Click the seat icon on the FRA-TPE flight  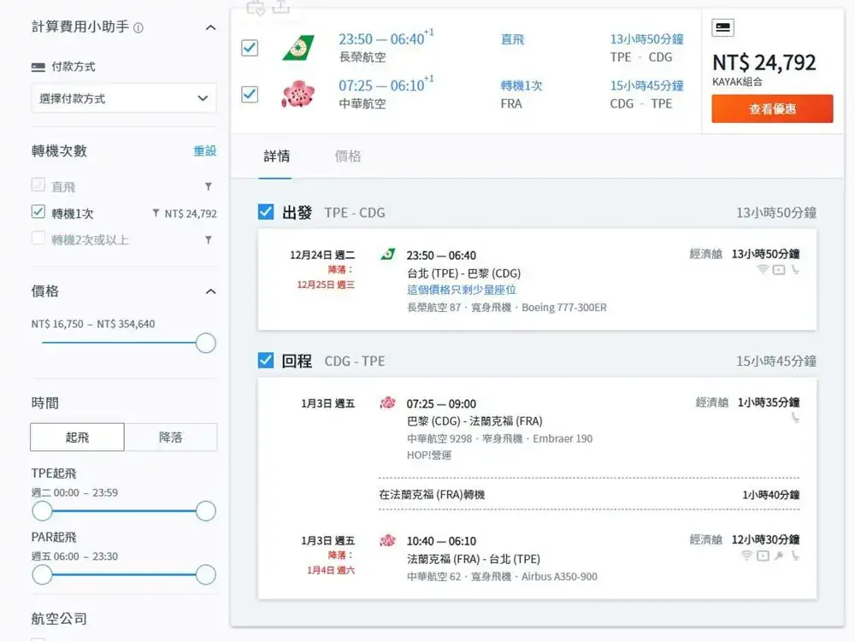point(795,556)
